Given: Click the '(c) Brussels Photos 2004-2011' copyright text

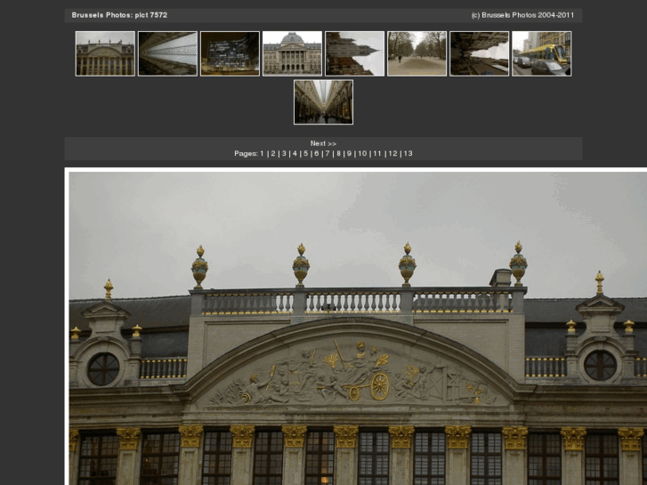Looking at the screenshot, I should pyautogui.click(x=522, y=15).
